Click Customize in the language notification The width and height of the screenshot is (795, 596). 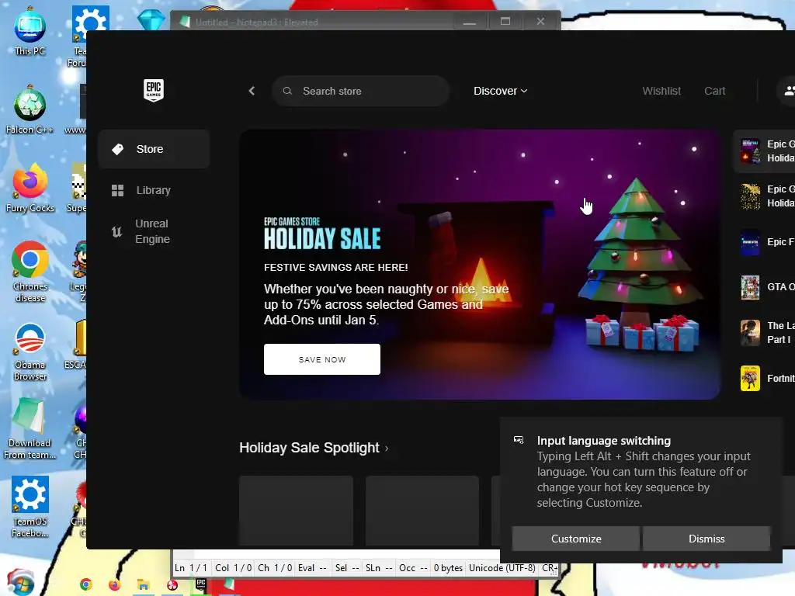pyautogui.click(x=576, y=539)
